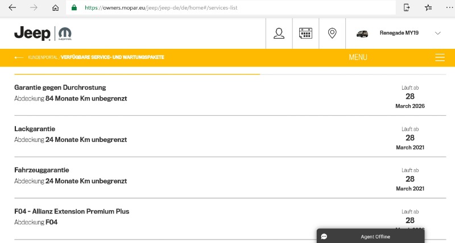
Task: Open the Agent Offline chat widget
Action: tap(370, 236)
